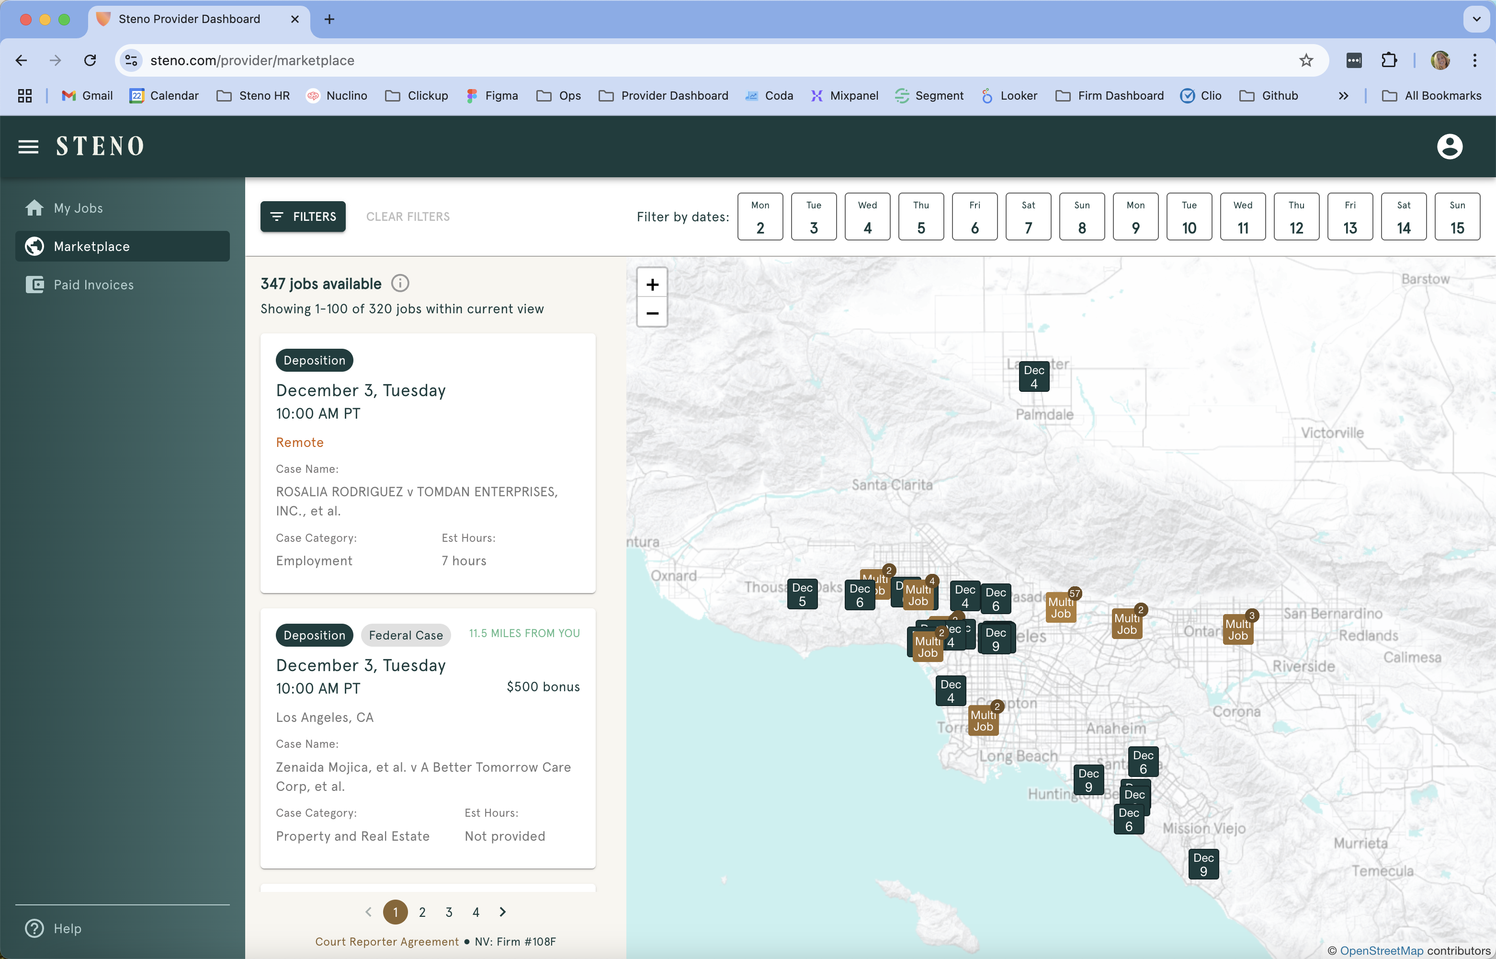This screenshot has width=1496, height=959.
Task: Select date filter Thursday 5
Action: [921, 216]
